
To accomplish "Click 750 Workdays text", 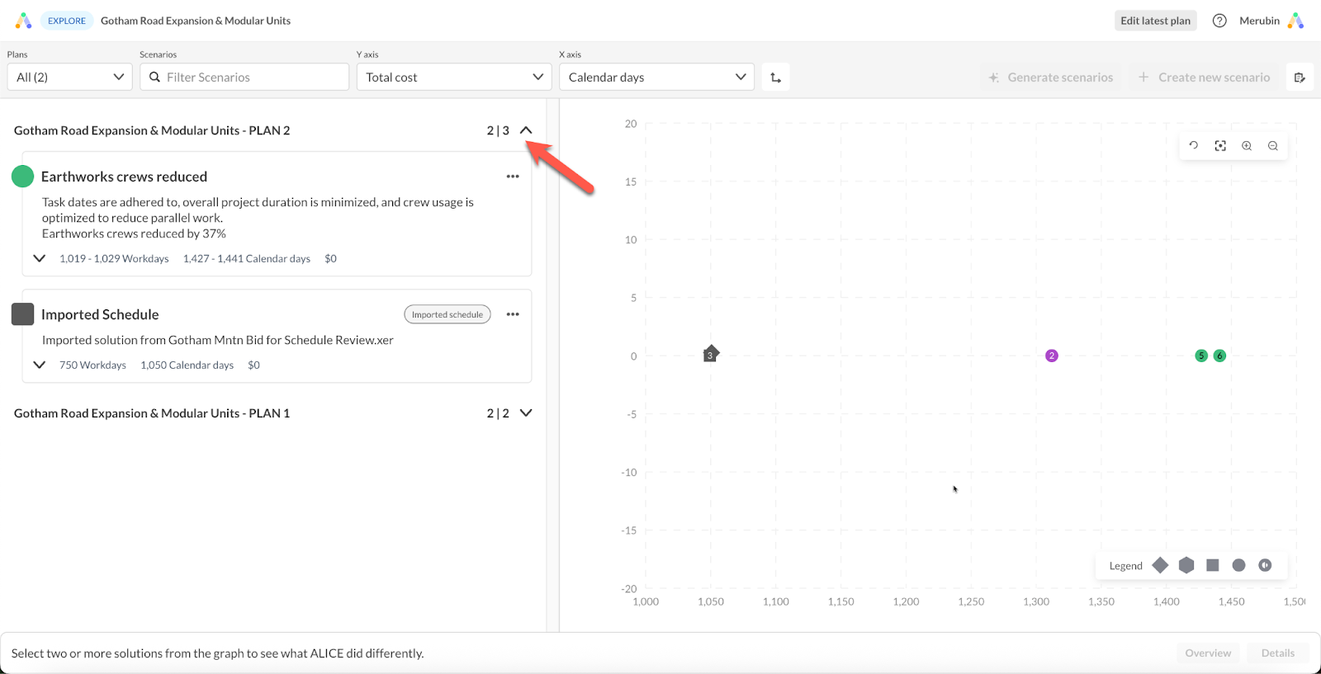I will coord(92,365).
